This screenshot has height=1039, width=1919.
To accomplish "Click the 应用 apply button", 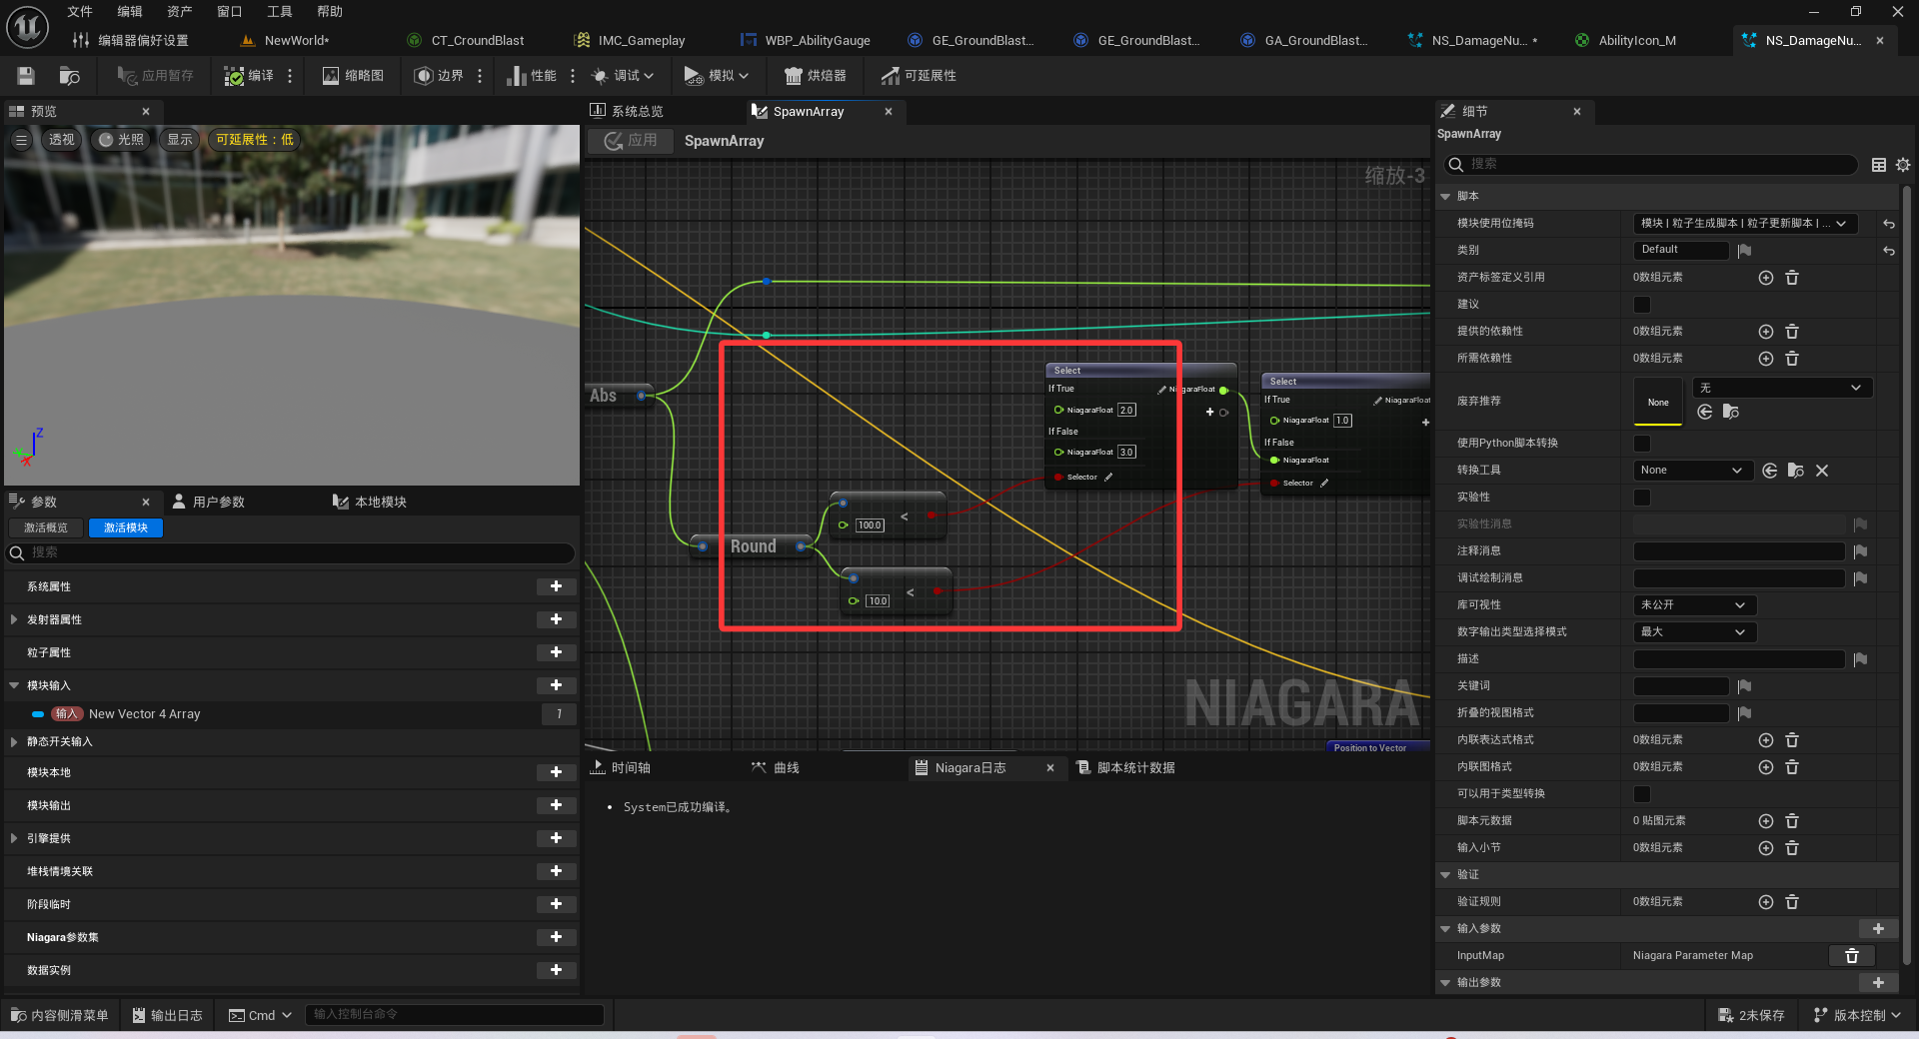I will [x=632, y=141].
